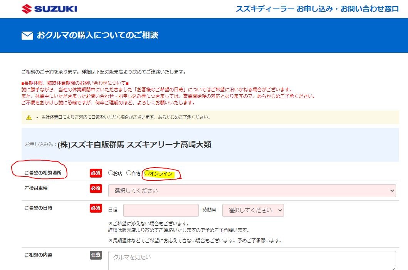Click the dealer name スズキアリーナ高崎大類
Image resolution: width=408 pixels, height=270 pixels.
[x=169, y=144]
